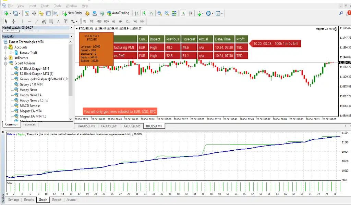Switch to M15 timeframe
The image size is (351, 205).
[x=99, y=22]
